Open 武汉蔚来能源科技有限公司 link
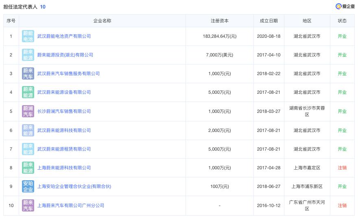Viewport: 358px width, 218px height. click(64, 130)
